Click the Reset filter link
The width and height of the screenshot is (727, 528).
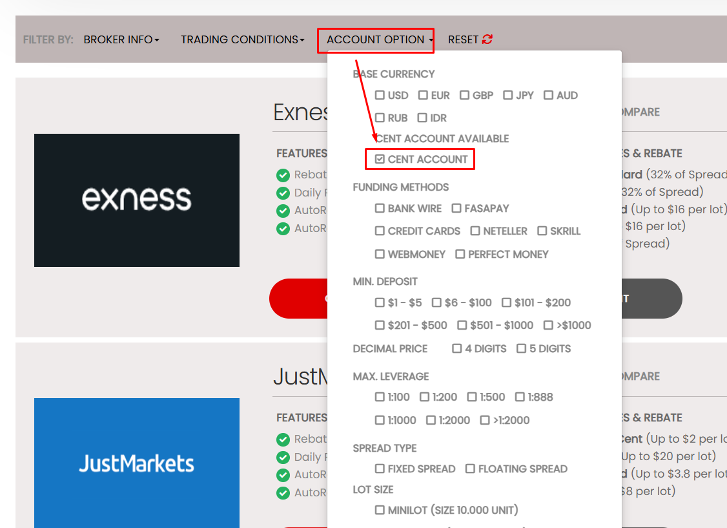tap(470, 39)
